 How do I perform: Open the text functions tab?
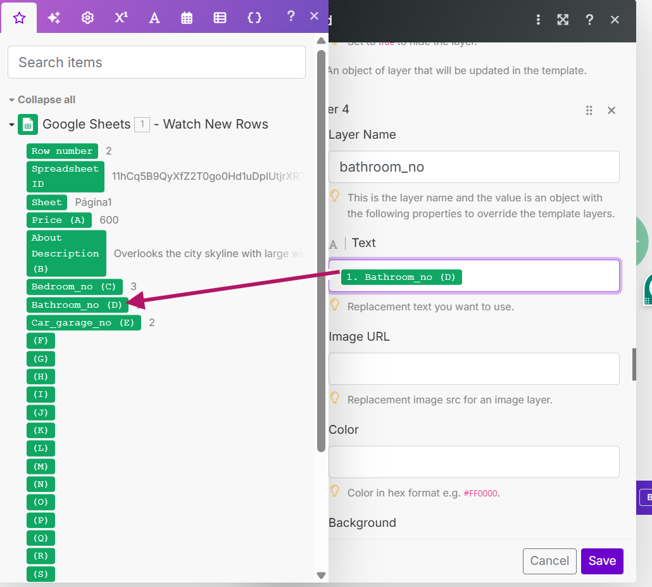pyautogui.click(x=154, y=18)
